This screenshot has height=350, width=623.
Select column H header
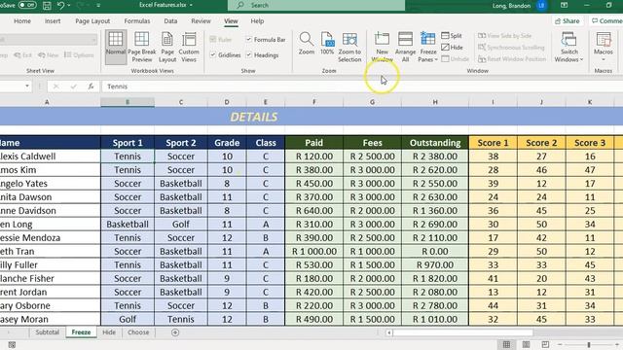[435, 102]
